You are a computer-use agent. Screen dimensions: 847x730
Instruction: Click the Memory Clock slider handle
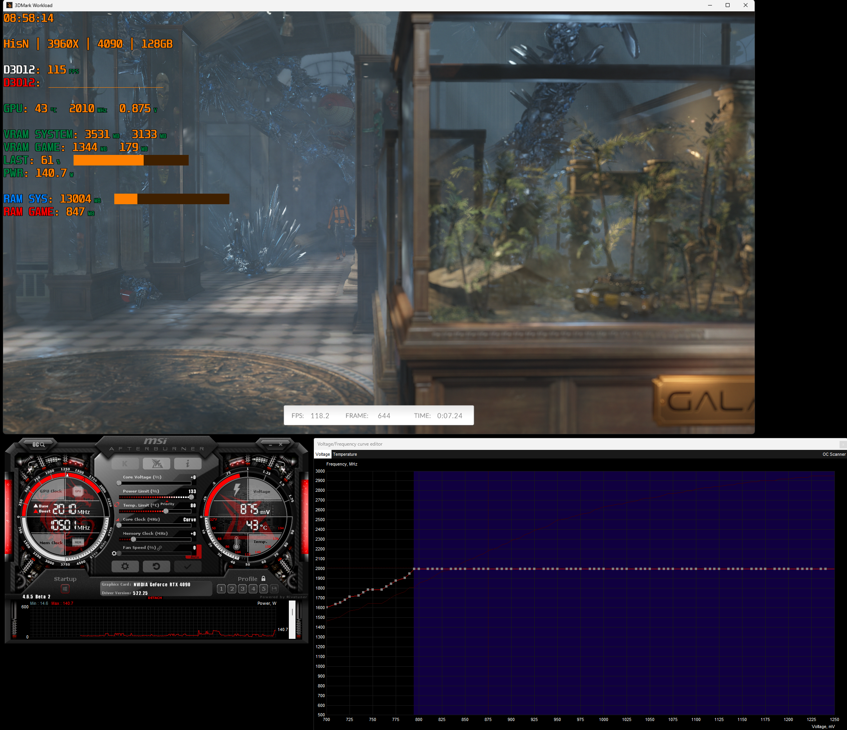(x=133, y=539)
